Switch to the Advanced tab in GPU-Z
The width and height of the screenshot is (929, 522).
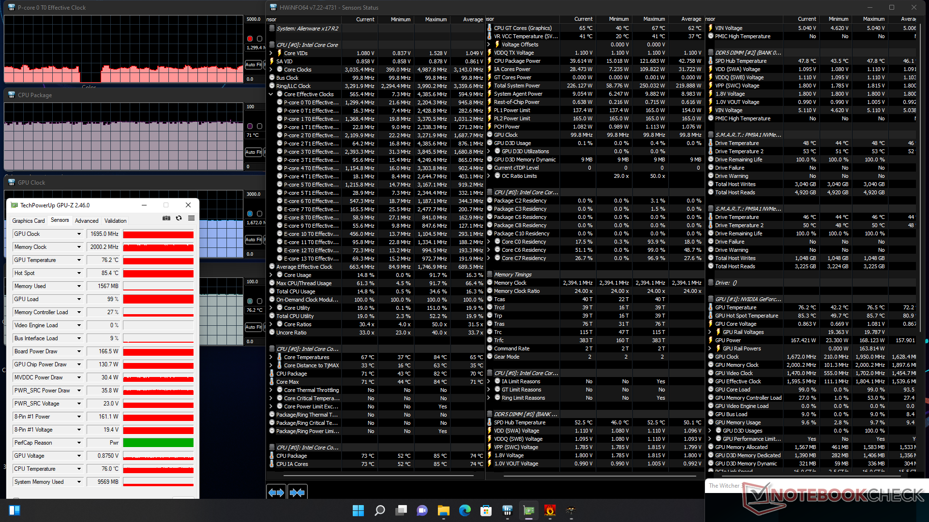(x=87, y=221)
